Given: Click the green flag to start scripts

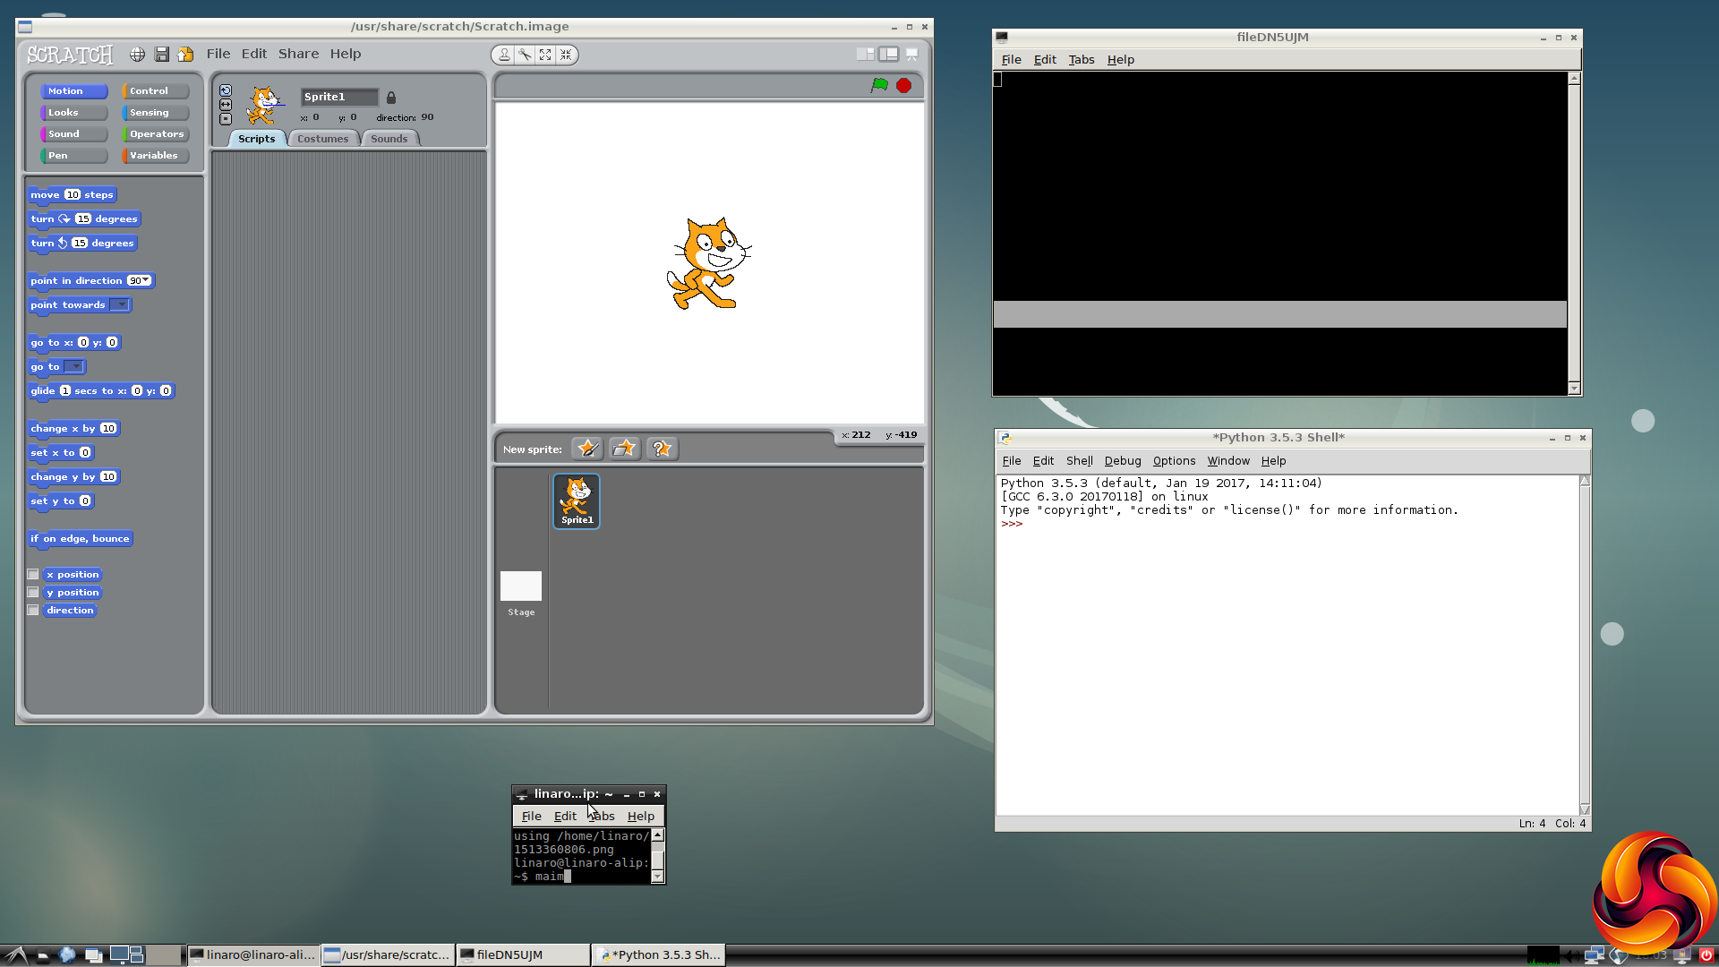Looking at the screenshot, I should (879, 85).
